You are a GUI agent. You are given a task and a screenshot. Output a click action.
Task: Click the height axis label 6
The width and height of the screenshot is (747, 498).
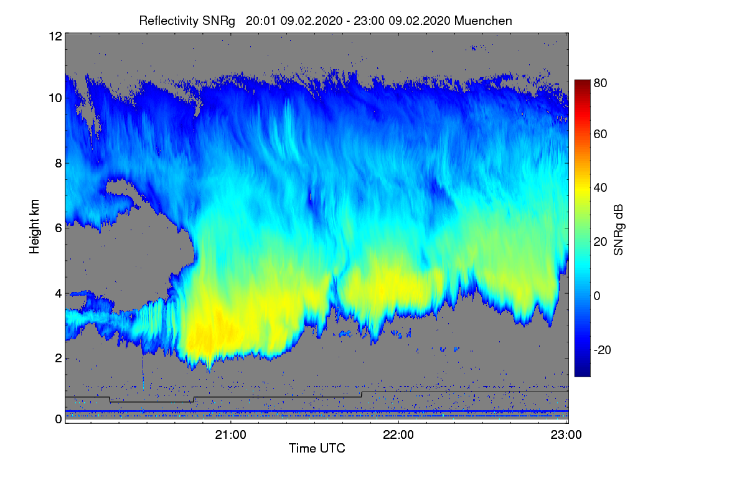[x=59, y=228]
